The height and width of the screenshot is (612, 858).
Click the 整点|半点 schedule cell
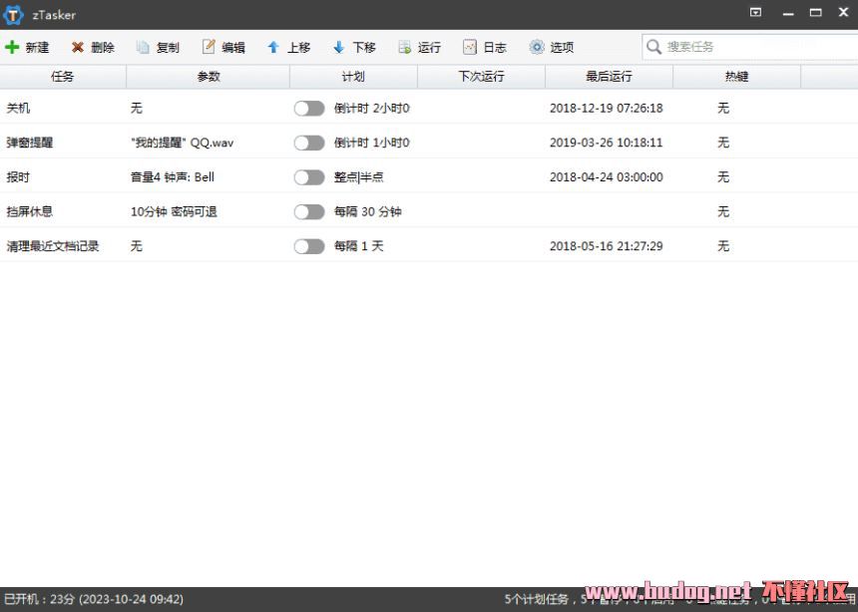359,177
